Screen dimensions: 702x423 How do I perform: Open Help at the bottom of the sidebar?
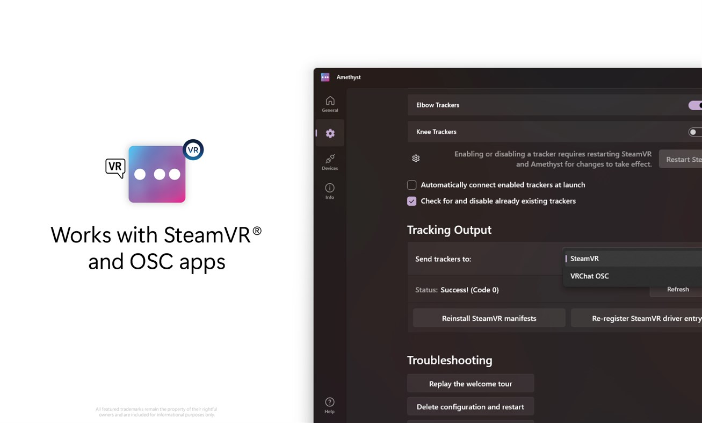click(330, 405)
